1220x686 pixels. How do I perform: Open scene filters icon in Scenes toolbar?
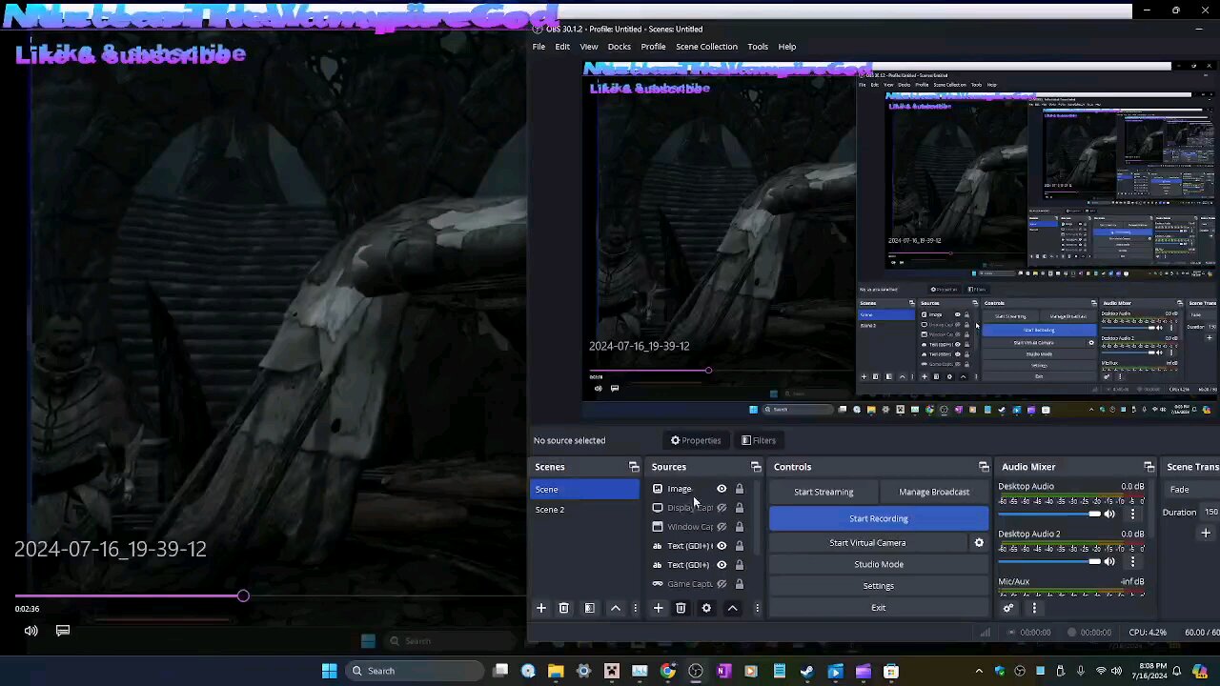[x=589, y=608]
